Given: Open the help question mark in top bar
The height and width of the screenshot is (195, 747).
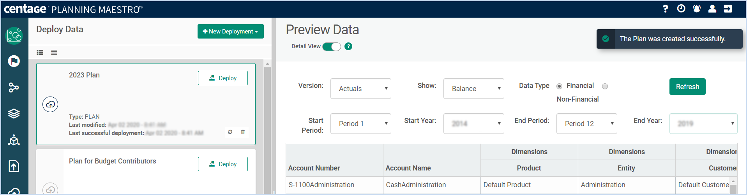Looking at the screenshot, I should tap(666, 9).
